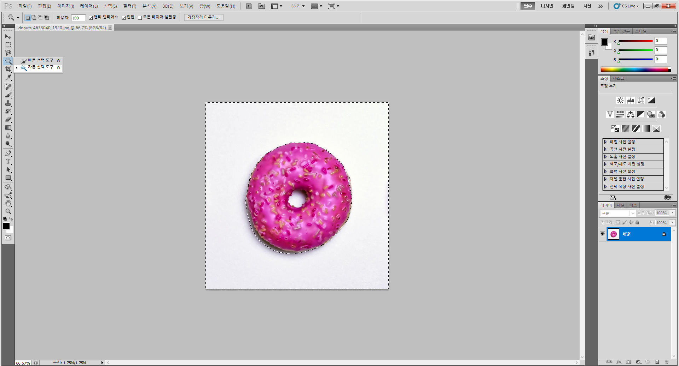The height and width of the screenshot is (366, 679).
Task: Select the Move tool
Action: [8, 37]
